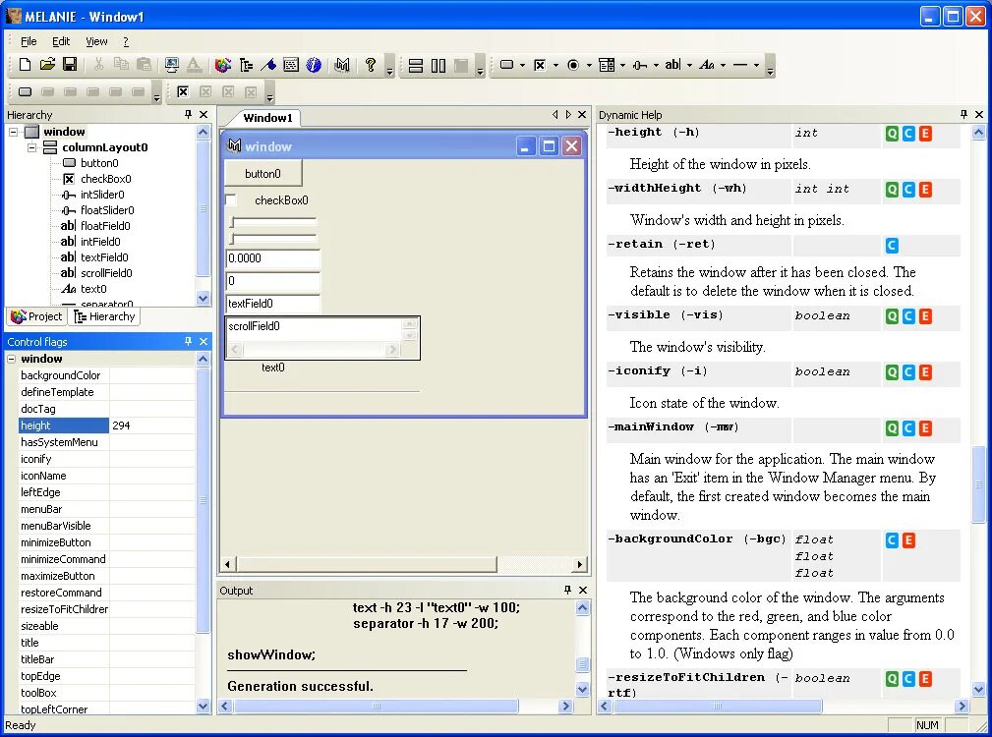Collapse the window node in Hierarchy tree

pyautogui.click(x=13, y=132)
